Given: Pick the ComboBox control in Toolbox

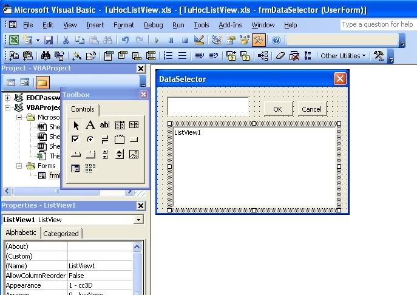Looking at the screenshot, I should point(119,125).
